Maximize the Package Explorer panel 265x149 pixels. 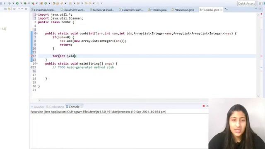pyautogui.click(x=26, y=9)
